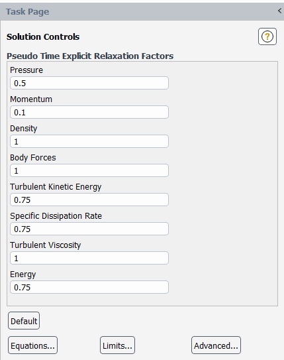Open the Advanced solution controls
The width and height of the screenshot is (284, 360).
coord(216,345)
